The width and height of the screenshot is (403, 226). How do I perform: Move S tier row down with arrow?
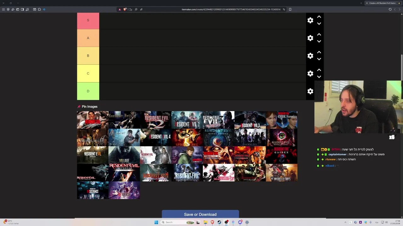(319, 24)
